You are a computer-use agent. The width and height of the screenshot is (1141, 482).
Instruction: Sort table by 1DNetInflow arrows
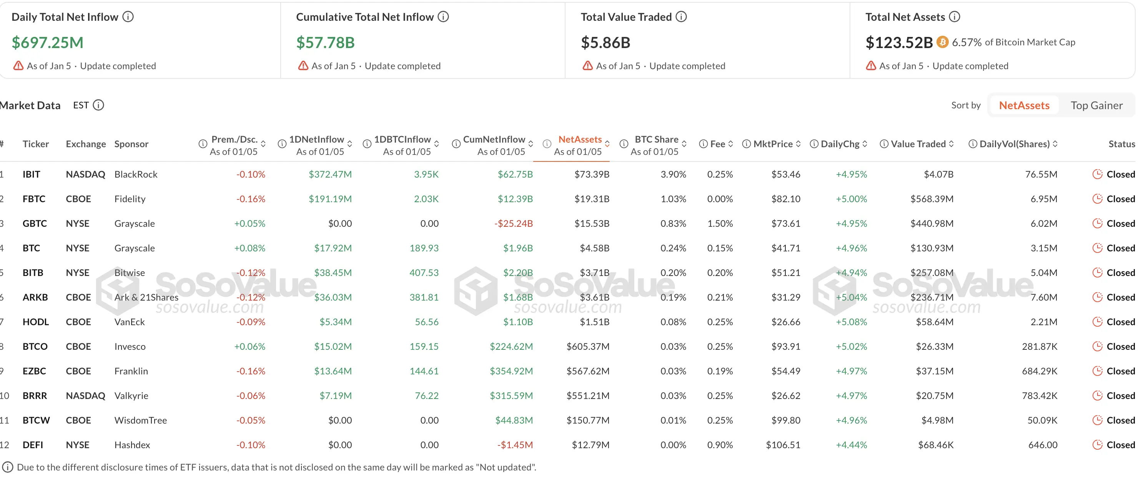(x=350, y=144)
